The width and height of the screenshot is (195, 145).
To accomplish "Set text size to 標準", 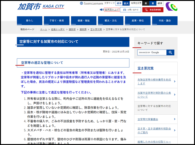I will click(x=119, y=3).
